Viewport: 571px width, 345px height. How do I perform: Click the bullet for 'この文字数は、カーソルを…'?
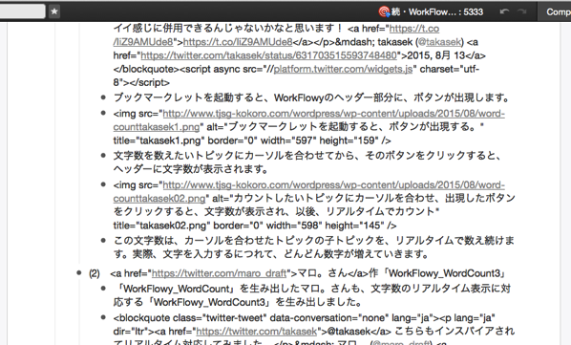coord(103,240)
